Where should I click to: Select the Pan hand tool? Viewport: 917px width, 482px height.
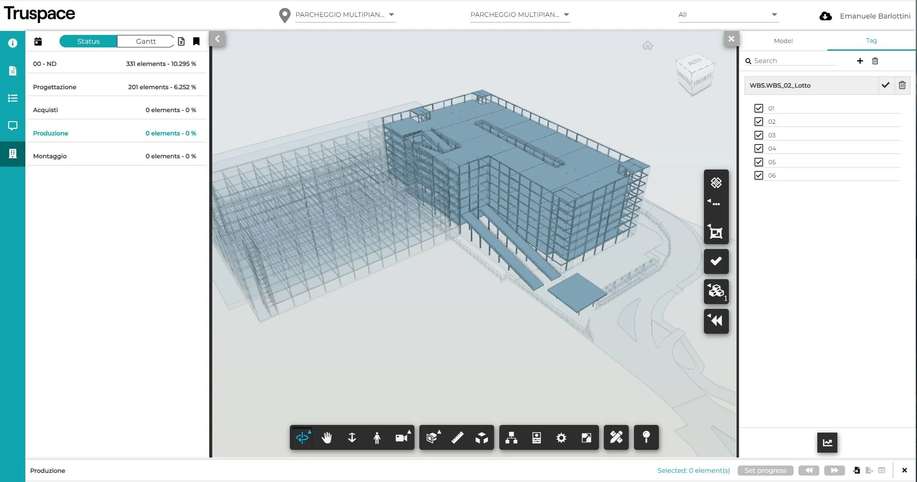point(327,437)
